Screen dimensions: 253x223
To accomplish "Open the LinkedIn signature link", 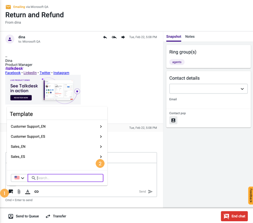I will point(30,73).
